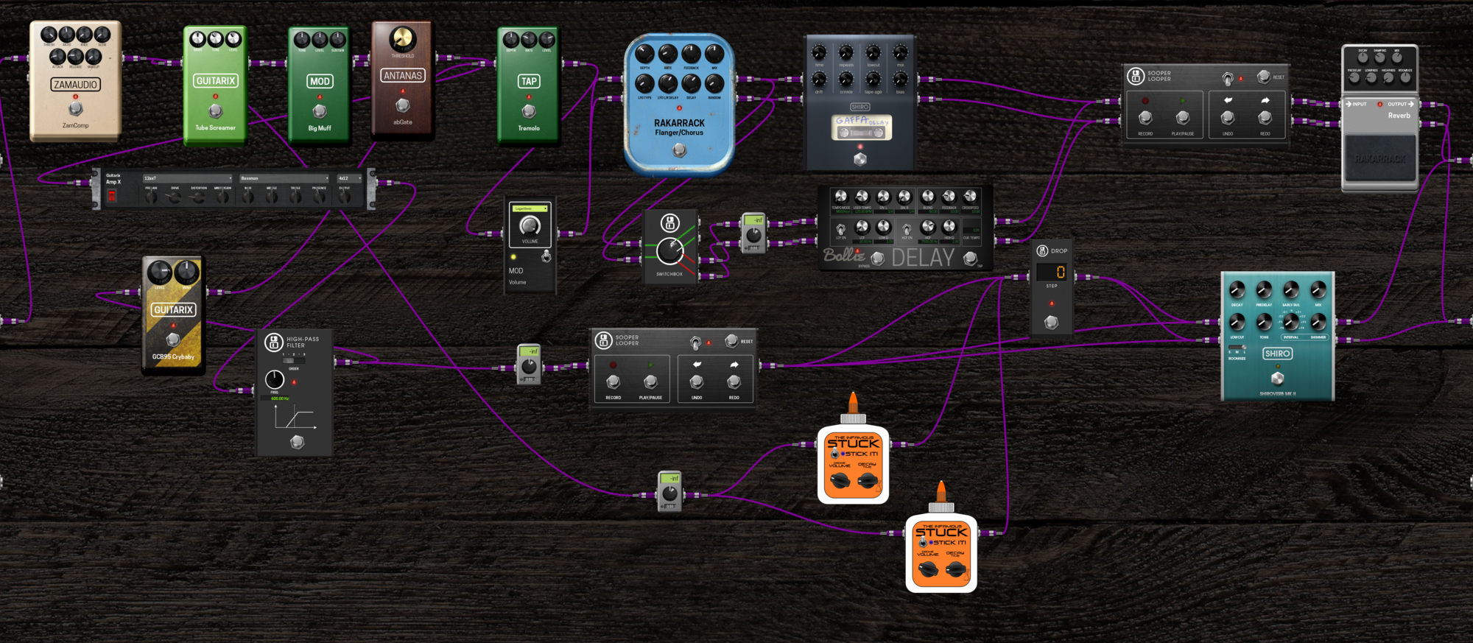Click the red power switch on Amp X
Viewport: 1473px width, 643px height.
tap(112, 196)
